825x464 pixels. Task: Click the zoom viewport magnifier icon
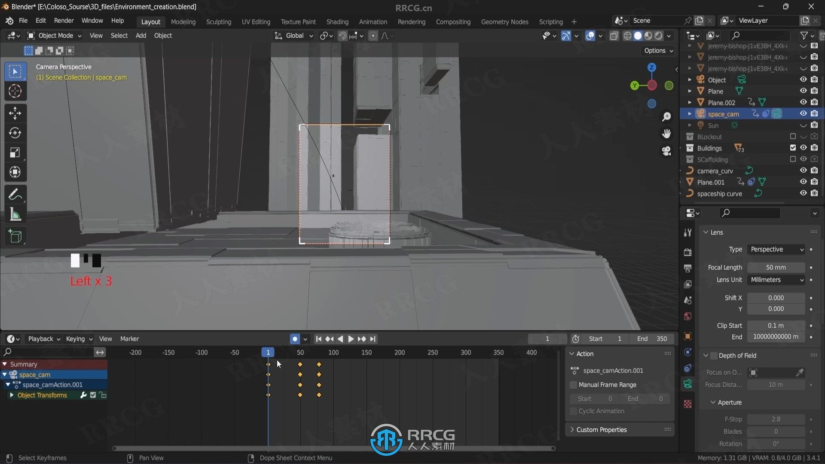pyautogui.click(x=666, y=117)
